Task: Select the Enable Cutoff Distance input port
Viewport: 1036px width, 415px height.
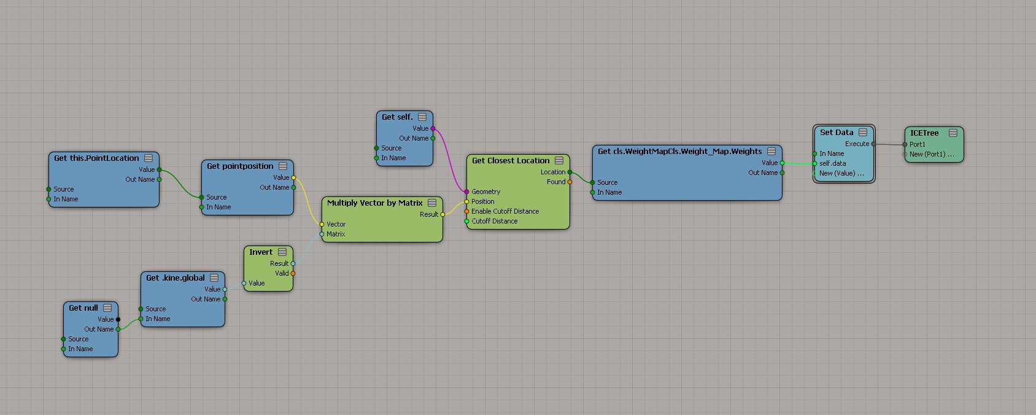Action: [466, 211]
